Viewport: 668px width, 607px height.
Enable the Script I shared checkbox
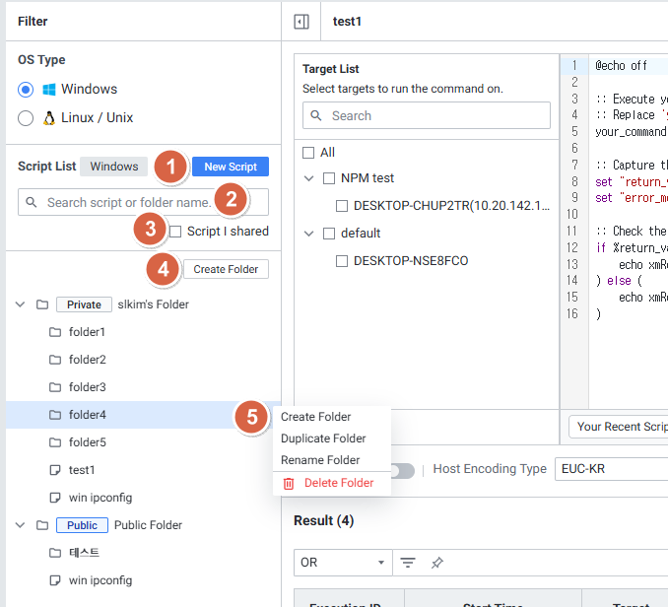tap(175, 232)
